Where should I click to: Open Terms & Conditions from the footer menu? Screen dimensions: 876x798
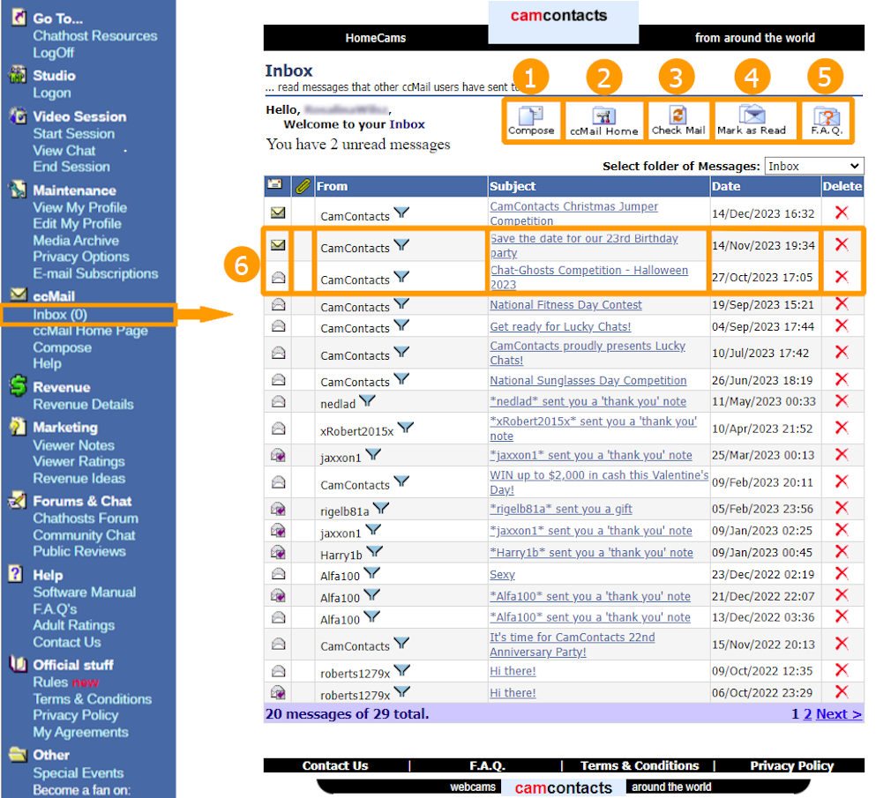pos(639,766)
